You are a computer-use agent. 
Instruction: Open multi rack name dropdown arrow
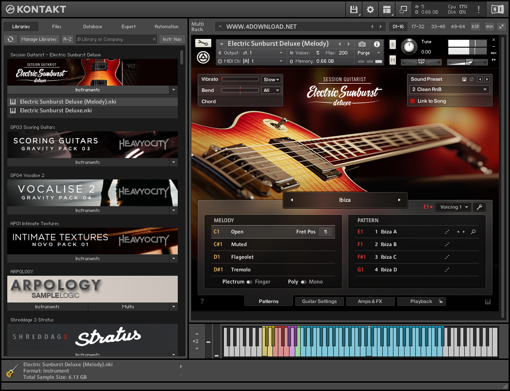point(220,27)
